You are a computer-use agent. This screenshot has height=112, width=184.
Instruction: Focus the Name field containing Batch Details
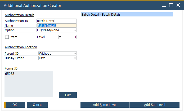57,26
